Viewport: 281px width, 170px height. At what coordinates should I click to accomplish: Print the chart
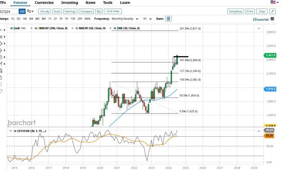[250, 11]
